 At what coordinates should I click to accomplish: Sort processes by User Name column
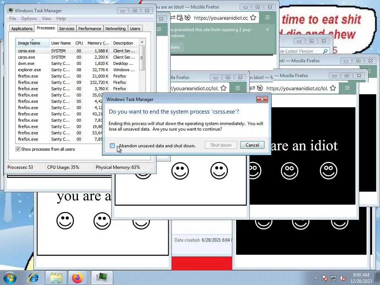[61, 43]
